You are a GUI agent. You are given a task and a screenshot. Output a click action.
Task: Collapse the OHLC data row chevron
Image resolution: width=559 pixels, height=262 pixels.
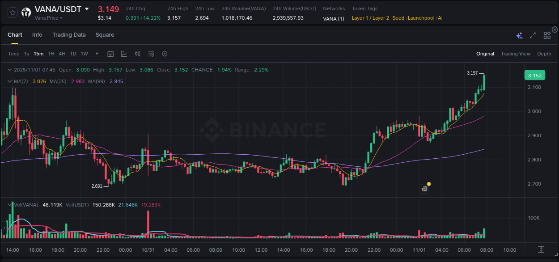[x=10, y=70]
